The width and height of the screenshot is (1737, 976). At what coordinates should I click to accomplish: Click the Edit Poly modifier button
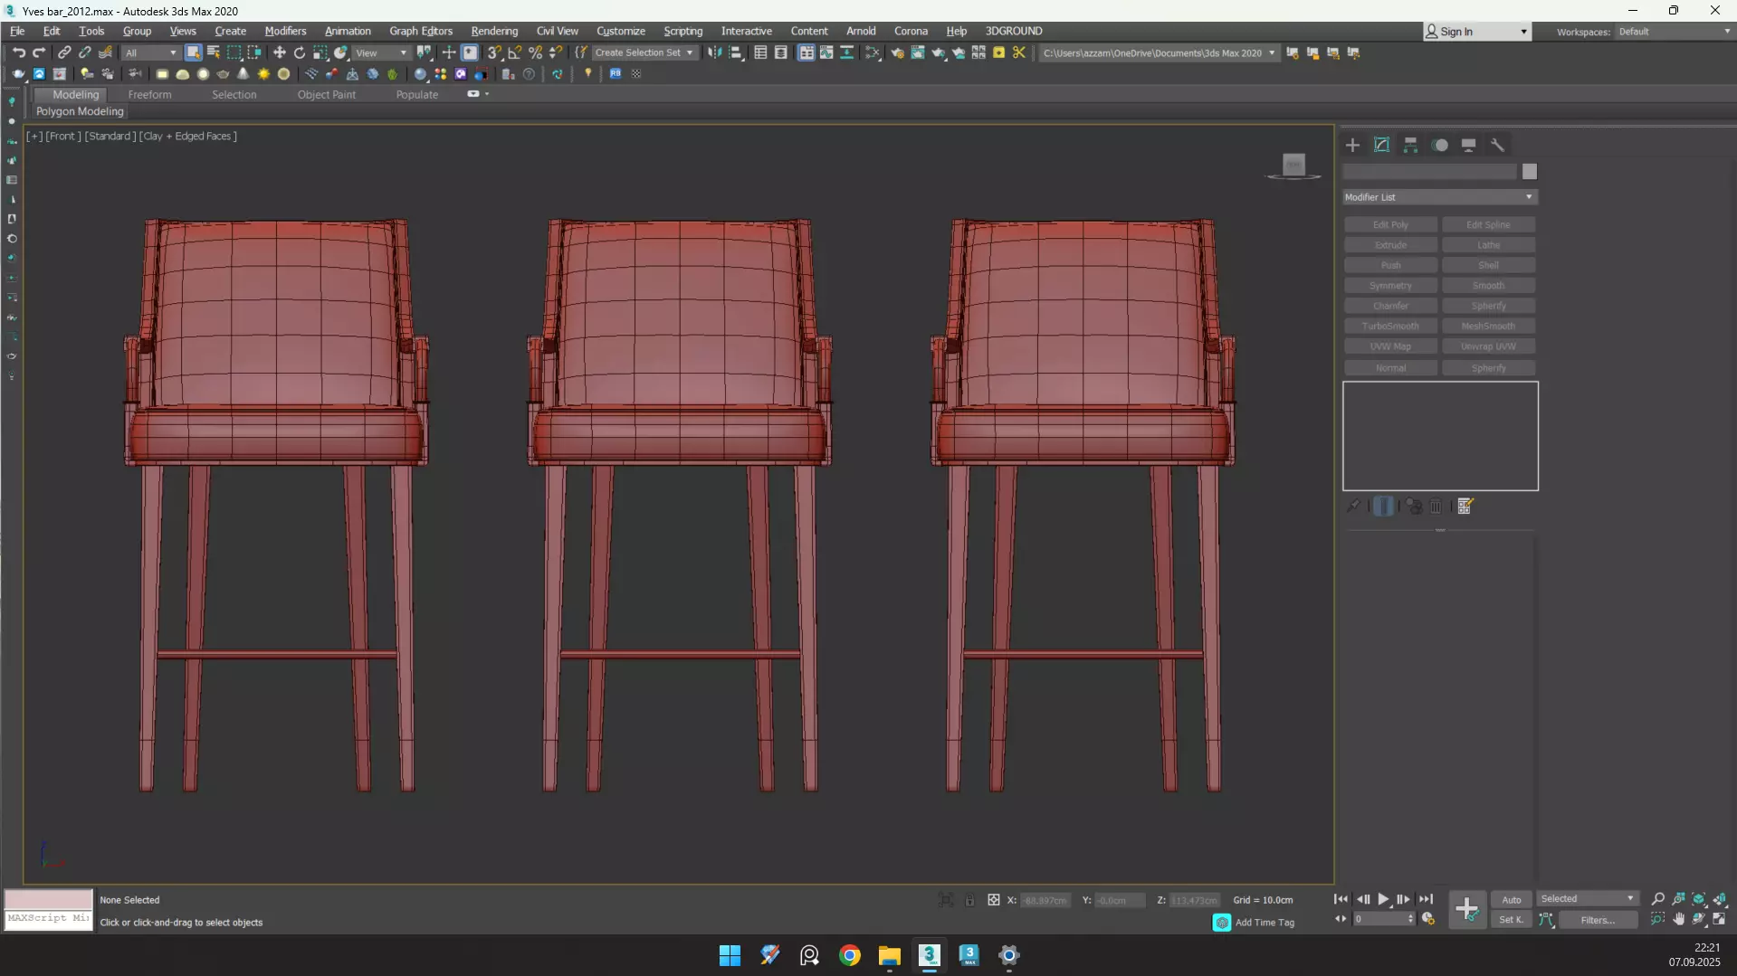[1390, 224]
